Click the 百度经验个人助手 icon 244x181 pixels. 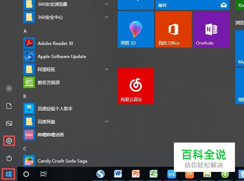point(29,108)
